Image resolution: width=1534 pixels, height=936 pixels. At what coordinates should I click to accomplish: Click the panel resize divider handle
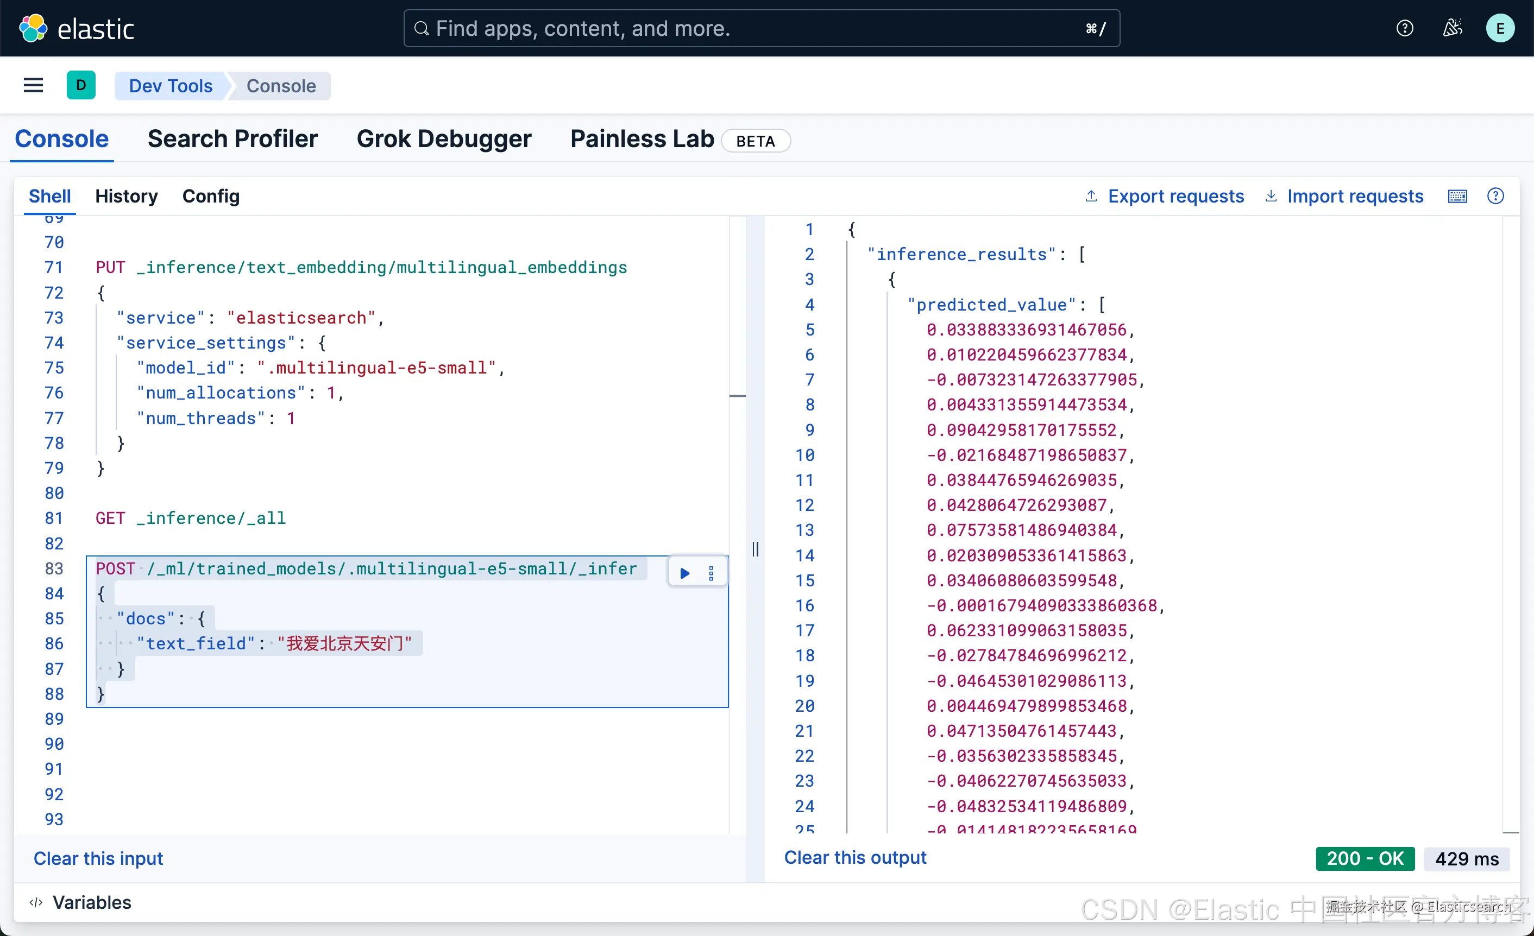tap(755, 549)
